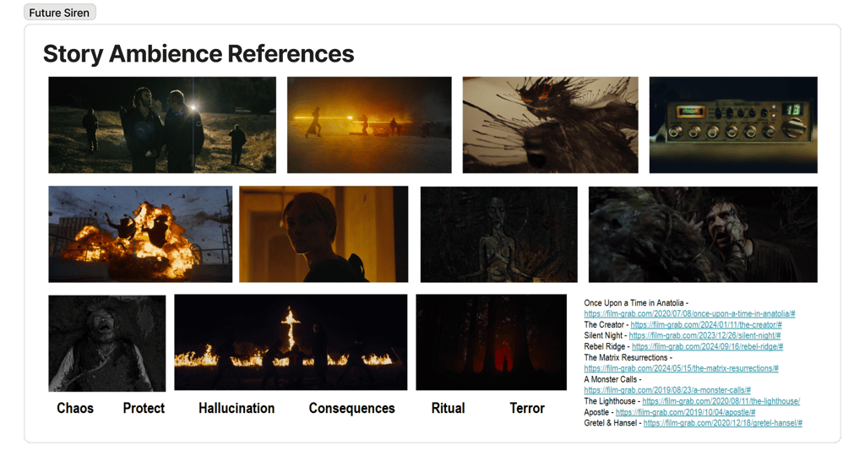The image size is (865, 467).
Task: Click the Hallucination label
Action: [x=237, y=408]
